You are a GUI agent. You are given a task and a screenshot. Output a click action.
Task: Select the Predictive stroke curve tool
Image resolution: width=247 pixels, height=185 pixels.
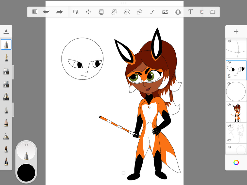pyautogui.click(x=152, y=12)
